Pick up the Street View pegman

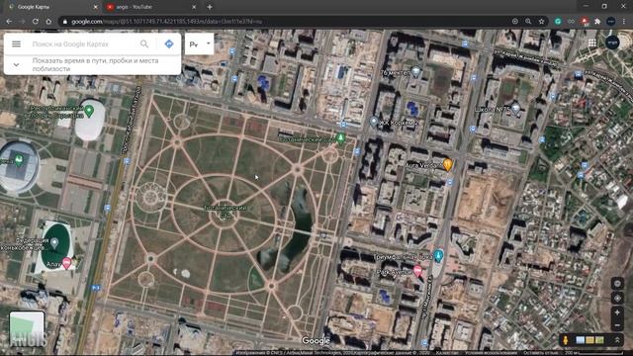pos(566,340)
